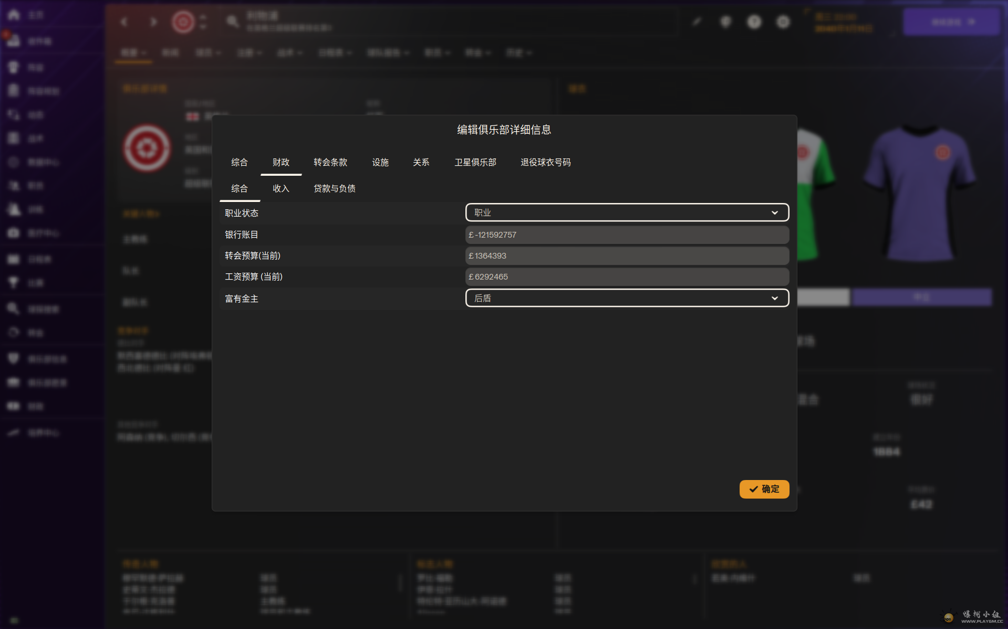Image resolution: width=1008 pixels, height=629 pixels.
Task: Click the 转会预算(当前) label
Action: click(253, 255)
